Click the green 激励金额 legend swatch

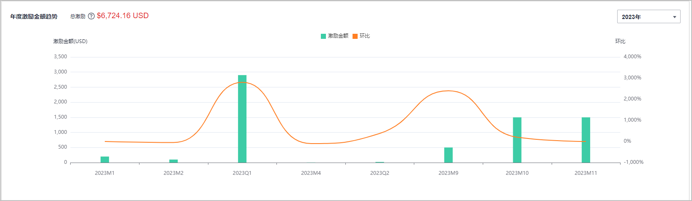tap(323, 36)
